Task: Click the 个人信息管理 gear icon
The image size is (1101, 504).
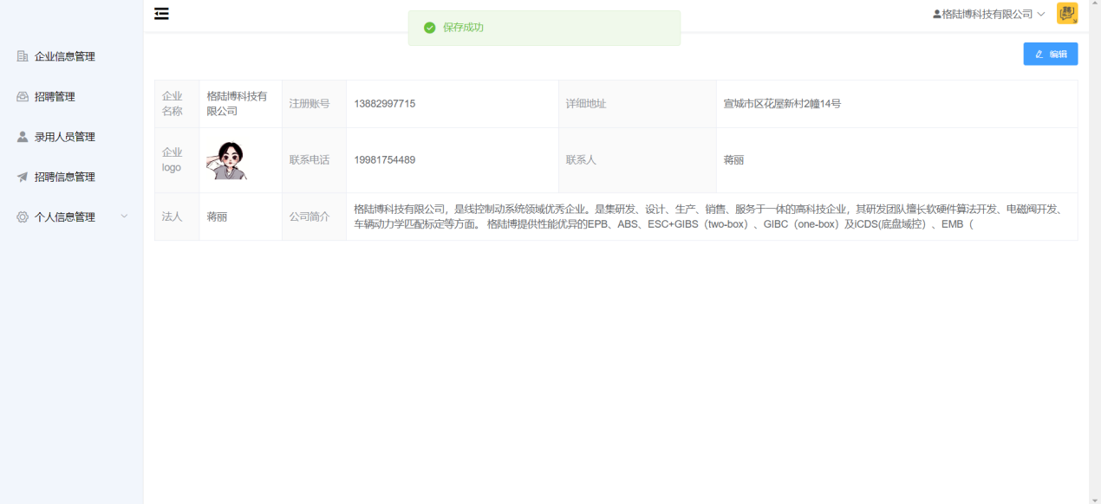Action: [23, 217]
